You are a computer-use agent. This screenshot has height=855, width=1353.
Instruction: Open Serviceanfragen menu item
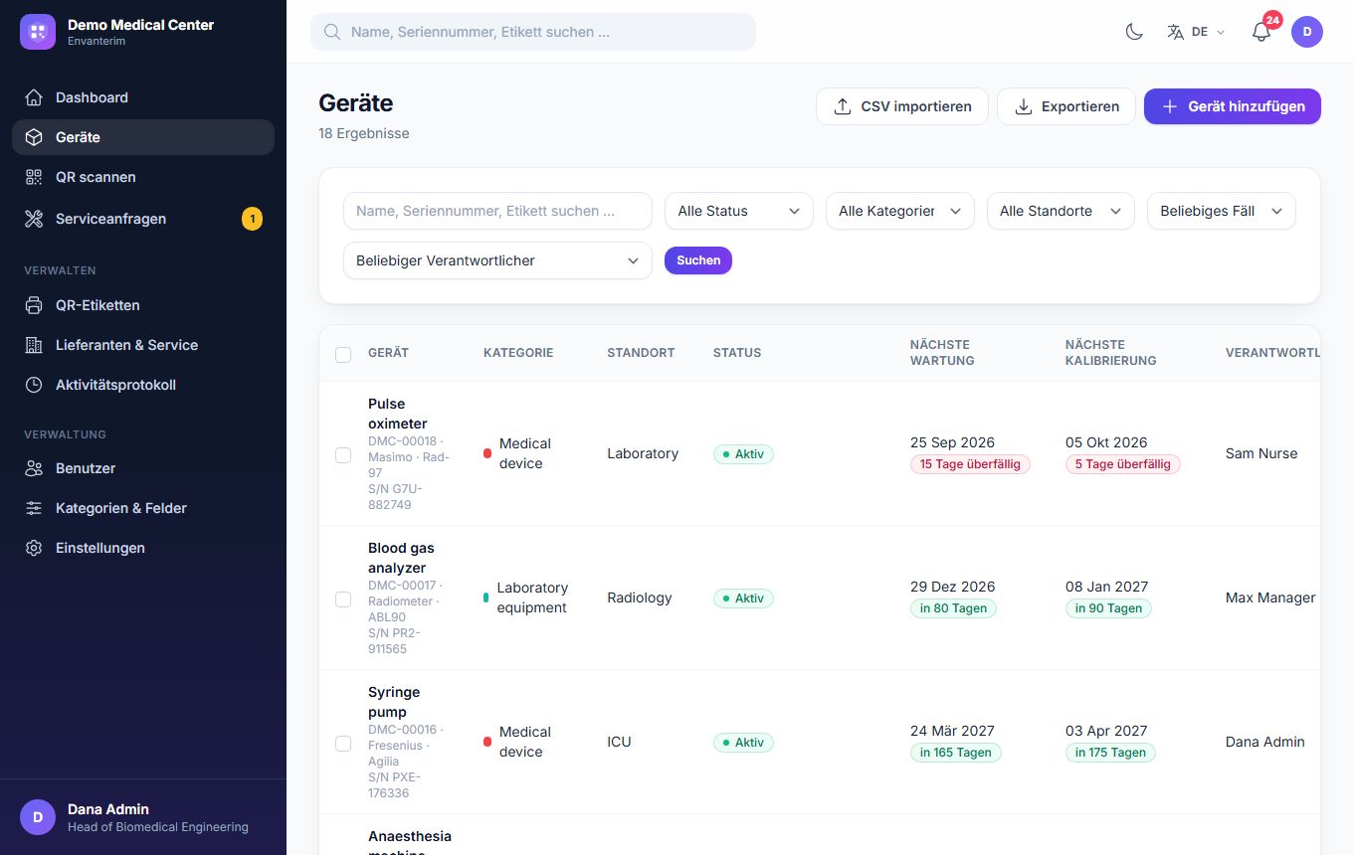143,219
